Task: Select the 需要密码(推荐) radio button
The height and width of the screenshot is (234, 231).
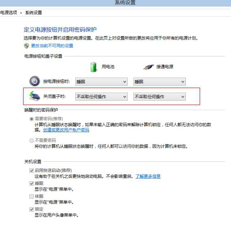Action: point(31,119)
